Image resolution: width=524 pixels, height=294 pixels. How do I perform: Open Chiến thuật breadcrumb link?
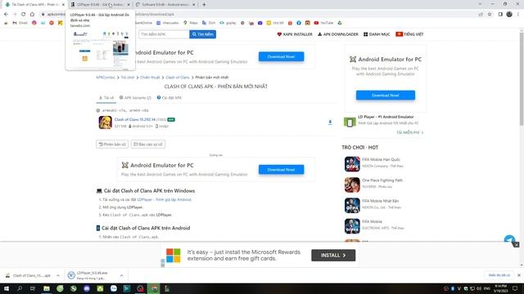tap(150, 78)
